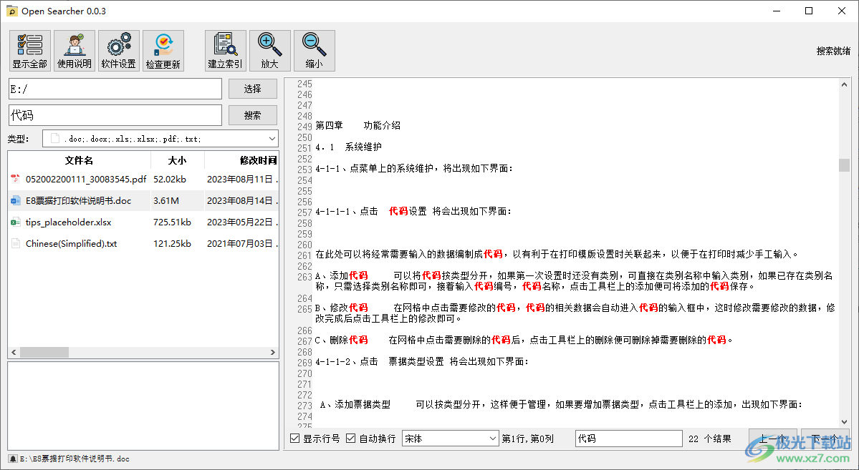Disable the 自动换行 word wrap checkbox
This screenshot has height=470, width=859.
350,438
